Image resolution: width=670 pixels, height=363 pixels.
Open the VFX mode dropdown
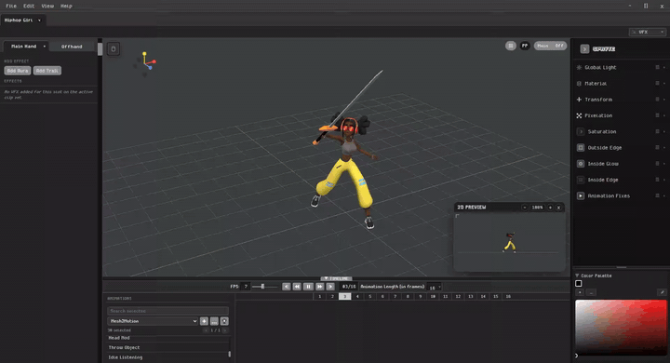point(648,32)
